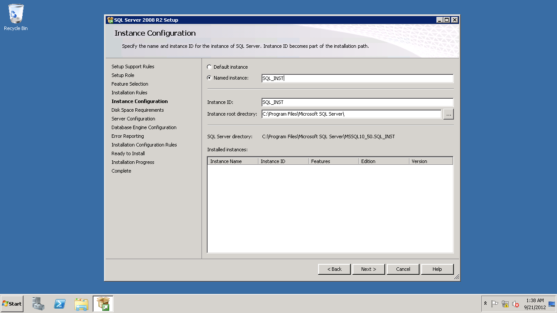Launch Windows PowerShell from taskbar

pos(60,304)
